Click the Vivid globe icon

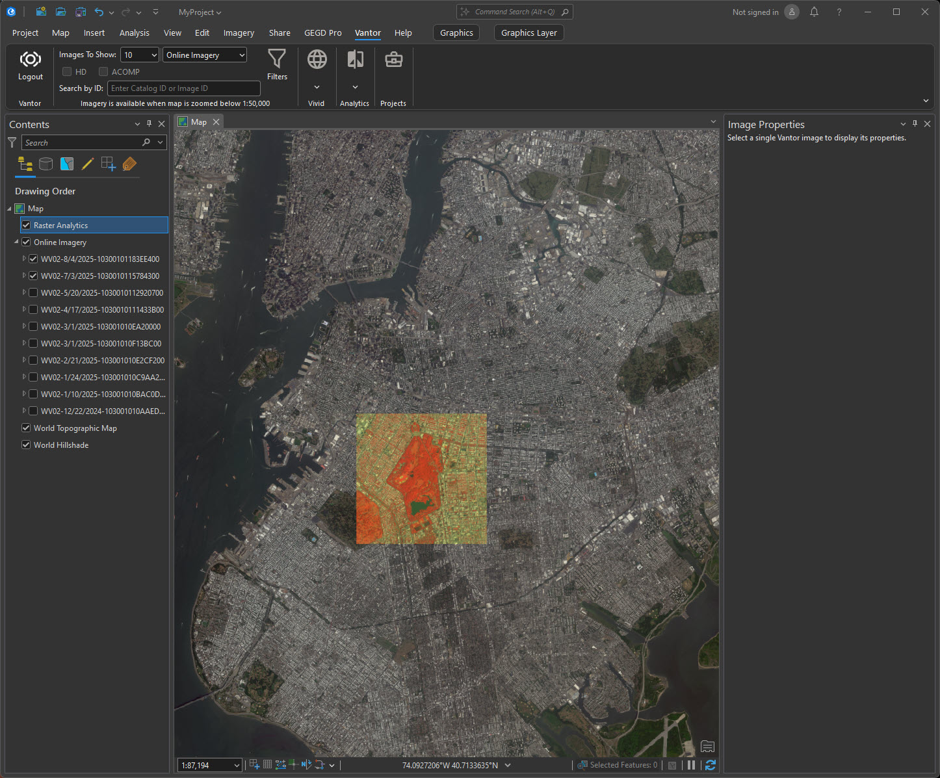(x=317, y=60)
